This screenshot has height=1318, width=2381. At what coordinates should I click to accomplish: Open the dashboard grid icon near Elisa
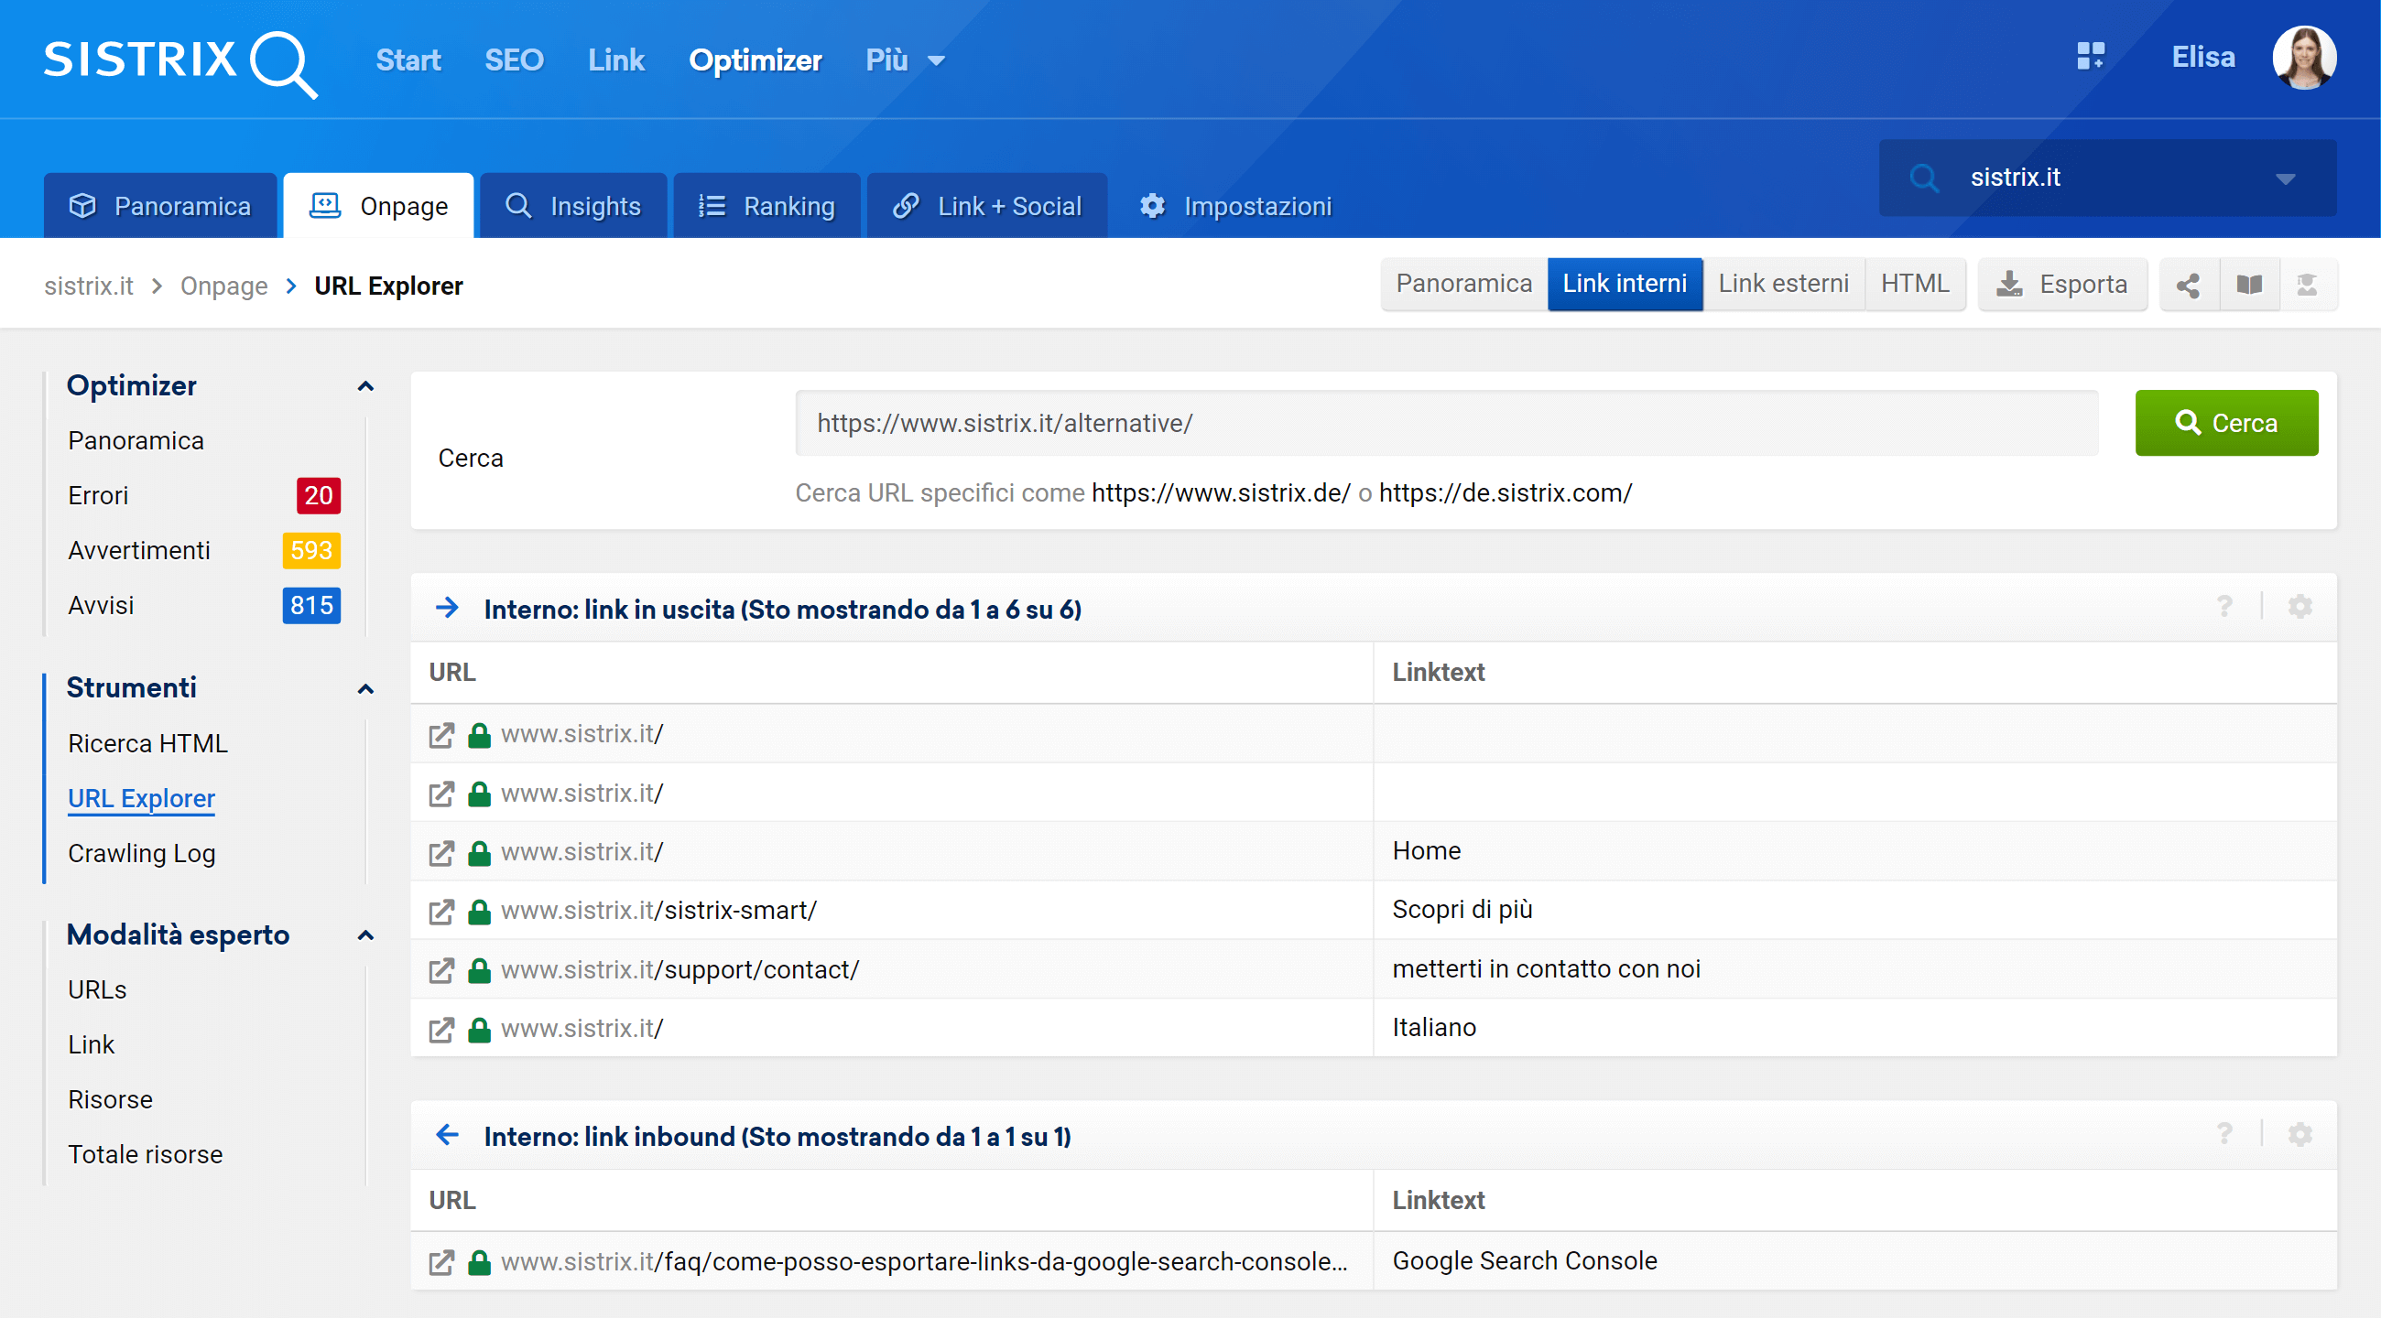click(2090, 57)
